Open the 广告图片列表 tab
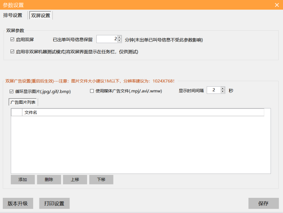The height and width of the screenshot is (213, 283). click(23, 102)
